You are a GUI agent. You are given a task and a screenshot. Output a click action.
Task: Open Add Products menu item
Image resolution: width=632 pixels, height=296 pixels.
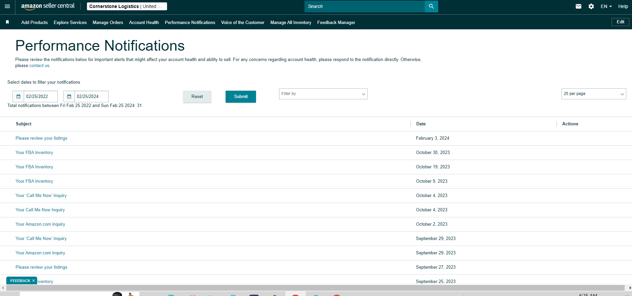click(x=34, y=22)
